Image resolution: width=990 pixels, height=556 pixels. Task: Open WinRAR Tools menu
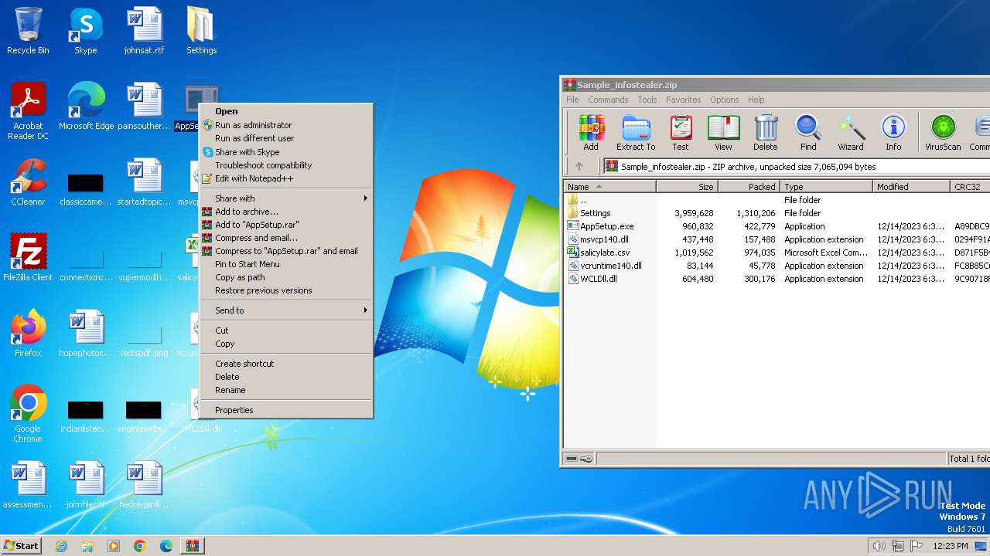[647, 100]
